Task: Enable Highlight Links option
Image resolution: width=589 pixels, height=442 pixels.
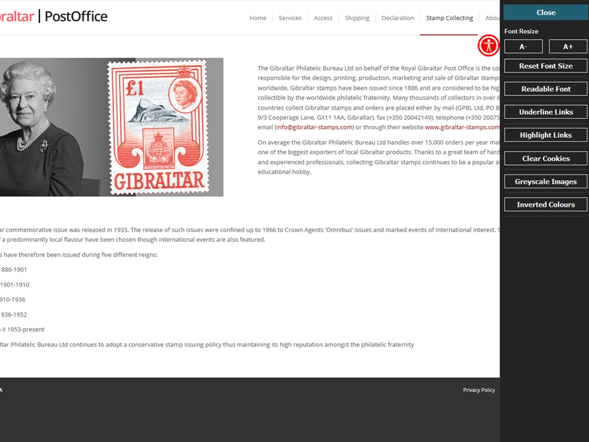Action: [546, 136]
